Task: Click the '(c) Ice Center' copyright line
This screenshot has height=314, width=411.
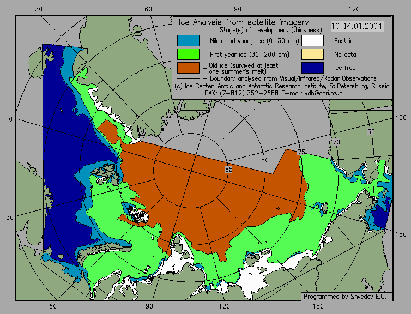Action: pos(282,86)
